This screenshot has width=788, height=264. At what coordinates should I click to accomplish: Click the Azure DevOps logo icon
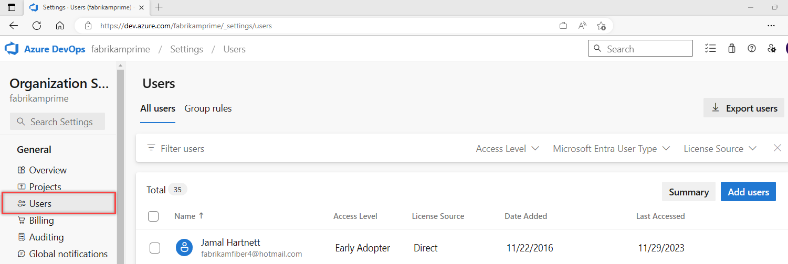point(12,49)
